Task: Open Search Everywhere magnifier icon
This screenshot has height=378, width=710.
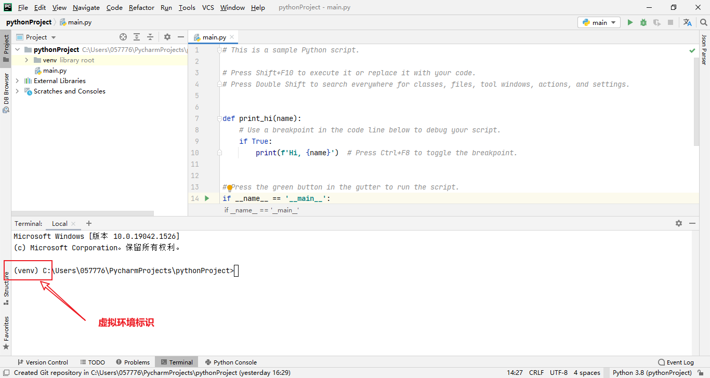Action: 703,22
